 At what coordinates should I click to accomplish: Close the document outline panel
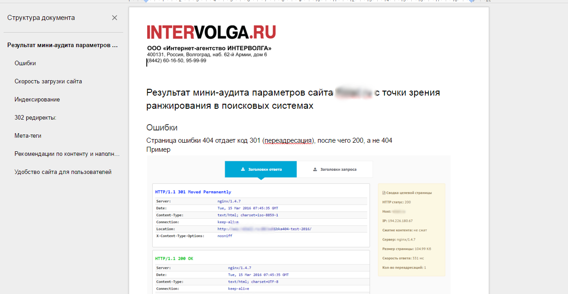point(115,18)
